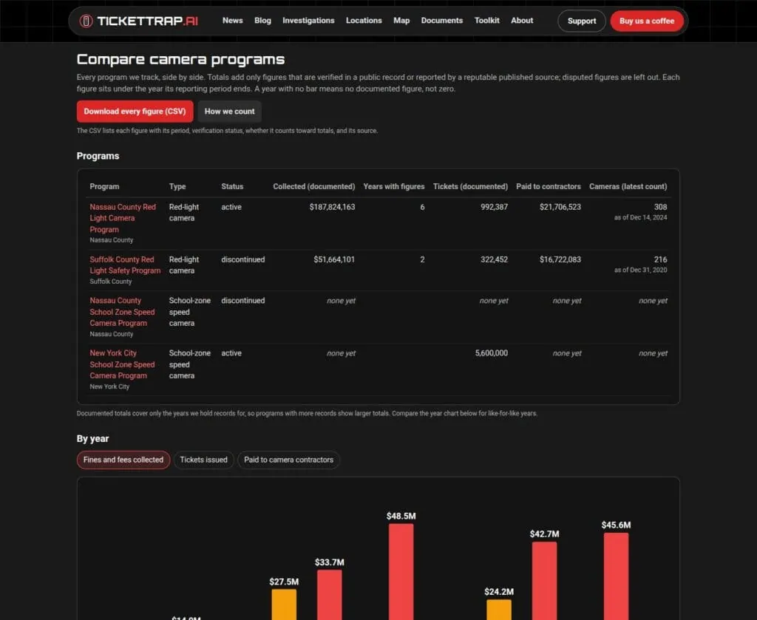Click the 322,452 tickets value
757x620 pixels.
tap(494, 259)
